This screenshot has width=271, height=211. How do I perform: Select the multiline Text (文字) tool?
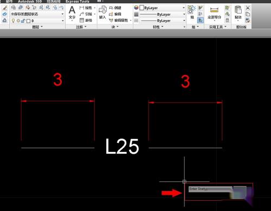[72, 12]
